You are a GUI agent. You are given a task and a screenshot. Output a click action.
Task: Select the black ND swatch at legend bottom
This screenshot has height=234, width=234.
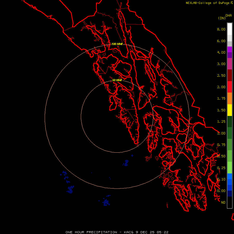[x=230, y=202]
